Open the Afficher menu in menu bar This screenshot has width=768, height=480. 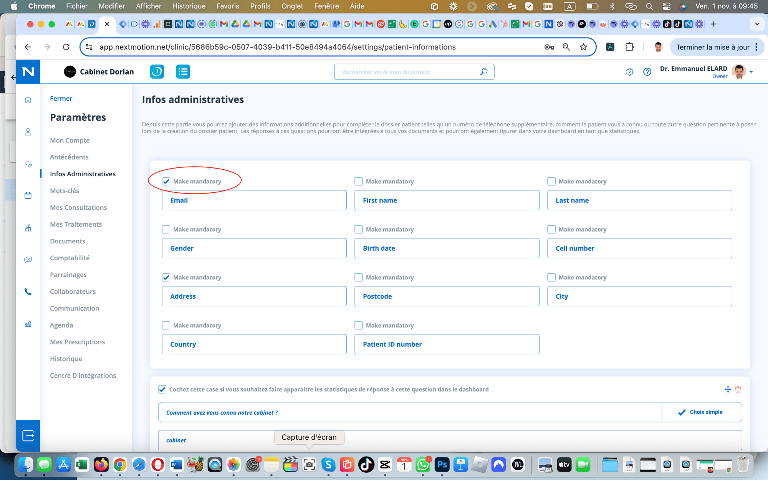pos(149,6)
